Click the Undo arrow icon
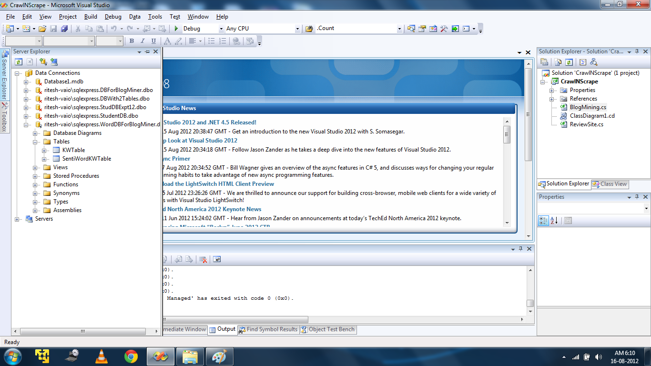Screen dimensions: 651x366 (x=114, y=29)
